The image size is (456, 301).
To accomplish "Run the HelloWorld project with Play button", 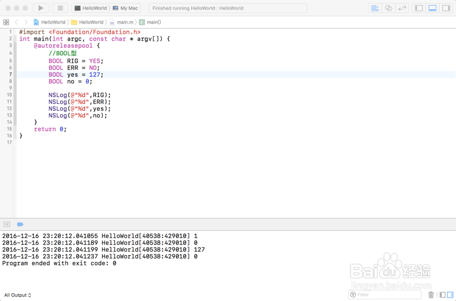I will (41, 8).
